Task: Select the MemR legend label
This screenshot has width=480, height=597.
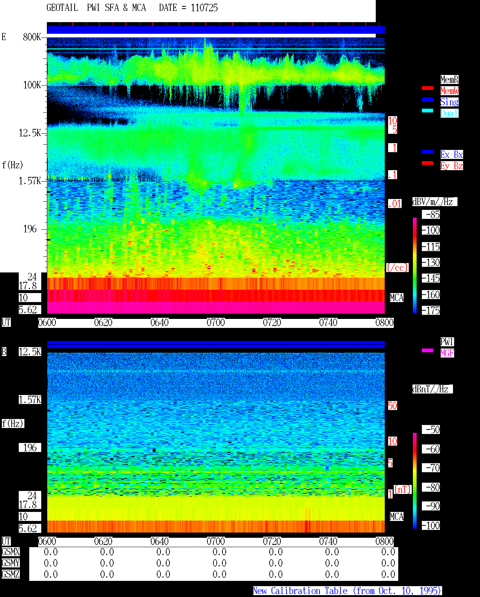Action: 449,79
